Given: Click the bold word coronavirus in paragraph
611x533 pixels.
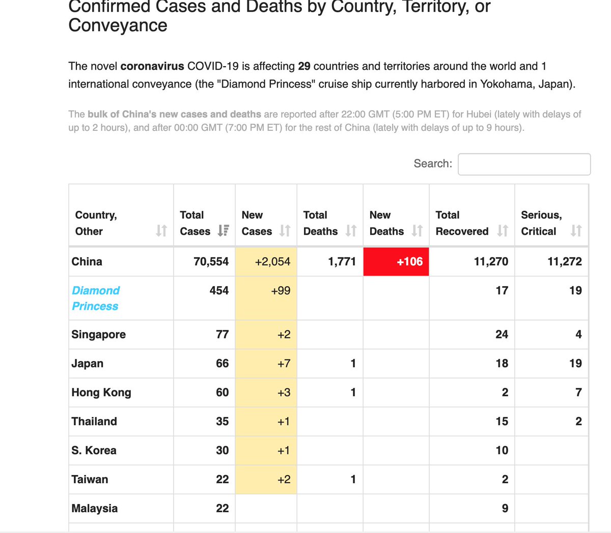Looking at the screenshot, I should tap(152, 66).
